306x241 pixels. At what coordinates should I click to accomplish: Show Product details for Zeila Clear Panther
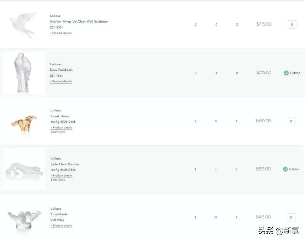tap(62, 176)
